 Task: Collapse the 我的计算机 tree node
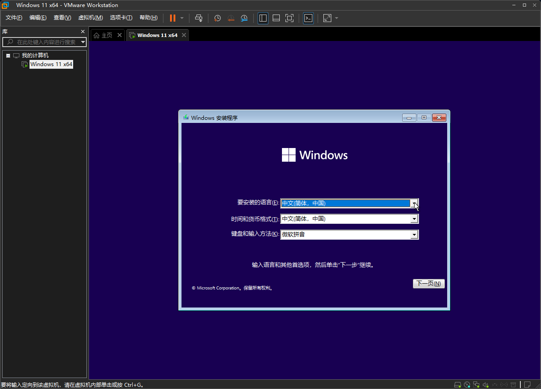click(8, 56)
